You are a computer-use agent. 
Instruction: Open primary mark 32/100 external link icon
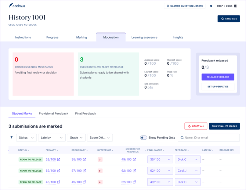[58, 159]
